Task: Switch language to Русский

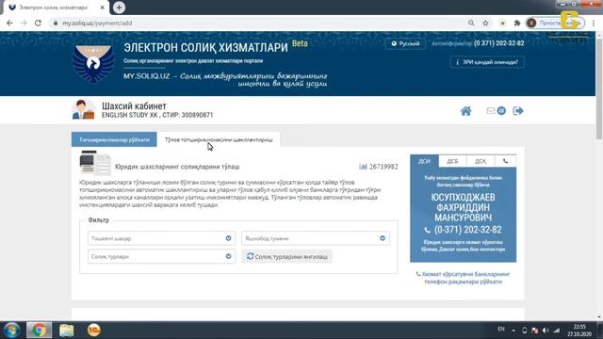Action: point(405,43)
